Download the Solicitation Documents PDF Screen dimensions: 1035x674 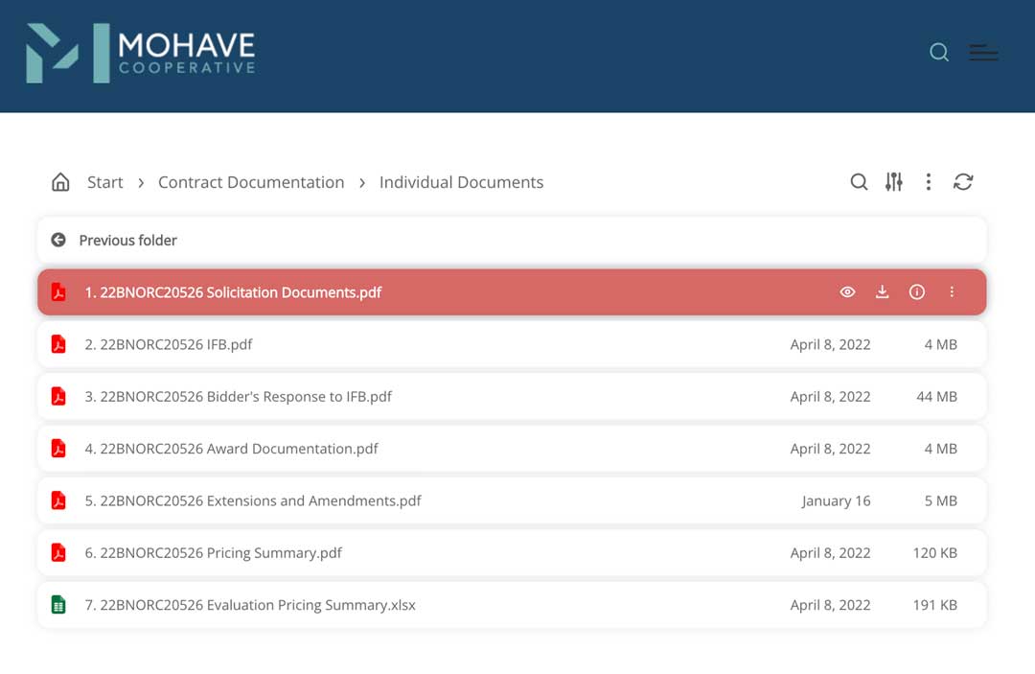pyautogui.click(x=882, y=291)
